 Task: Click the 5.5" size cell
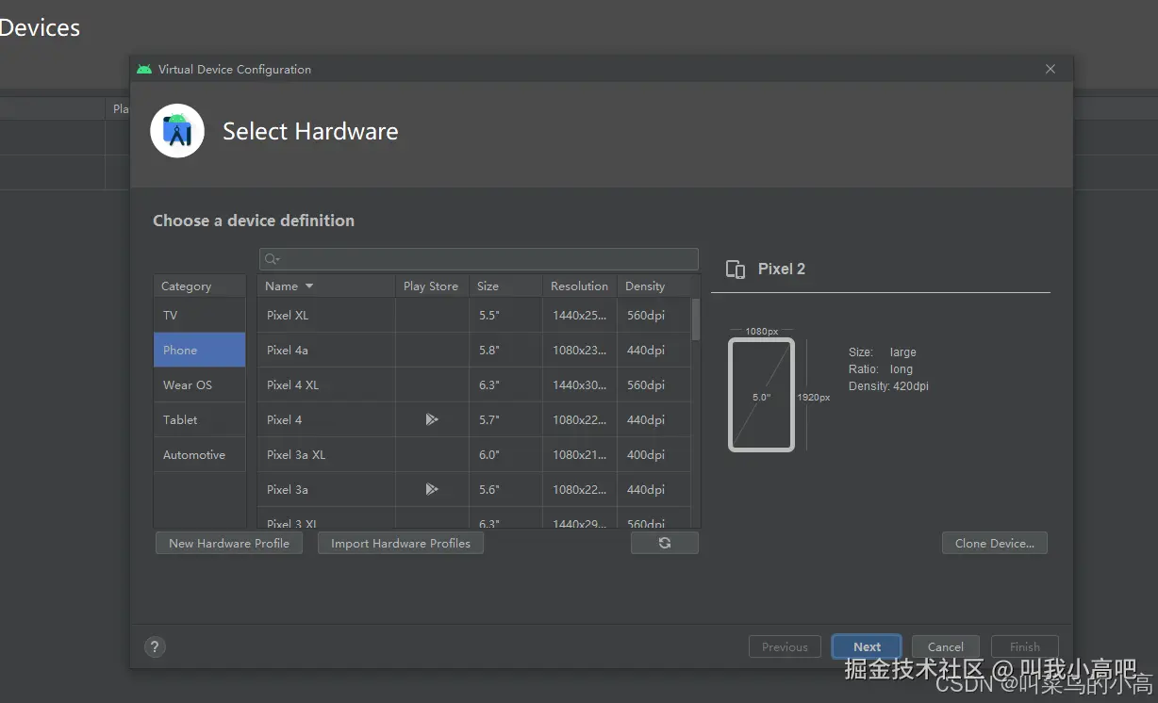click(x=505, y=315)
